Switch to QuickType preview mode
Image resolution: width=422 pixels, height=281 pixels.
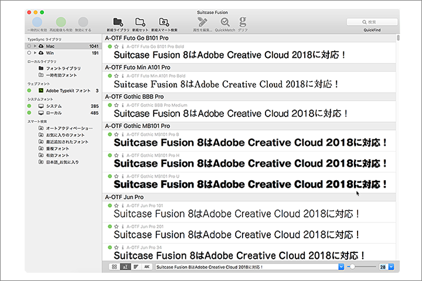point(125,267)
